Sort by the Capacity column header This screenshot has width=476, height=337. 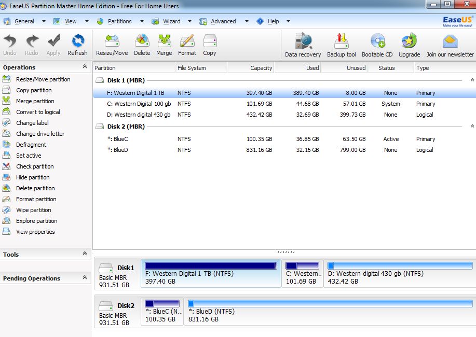click(250, 68)
